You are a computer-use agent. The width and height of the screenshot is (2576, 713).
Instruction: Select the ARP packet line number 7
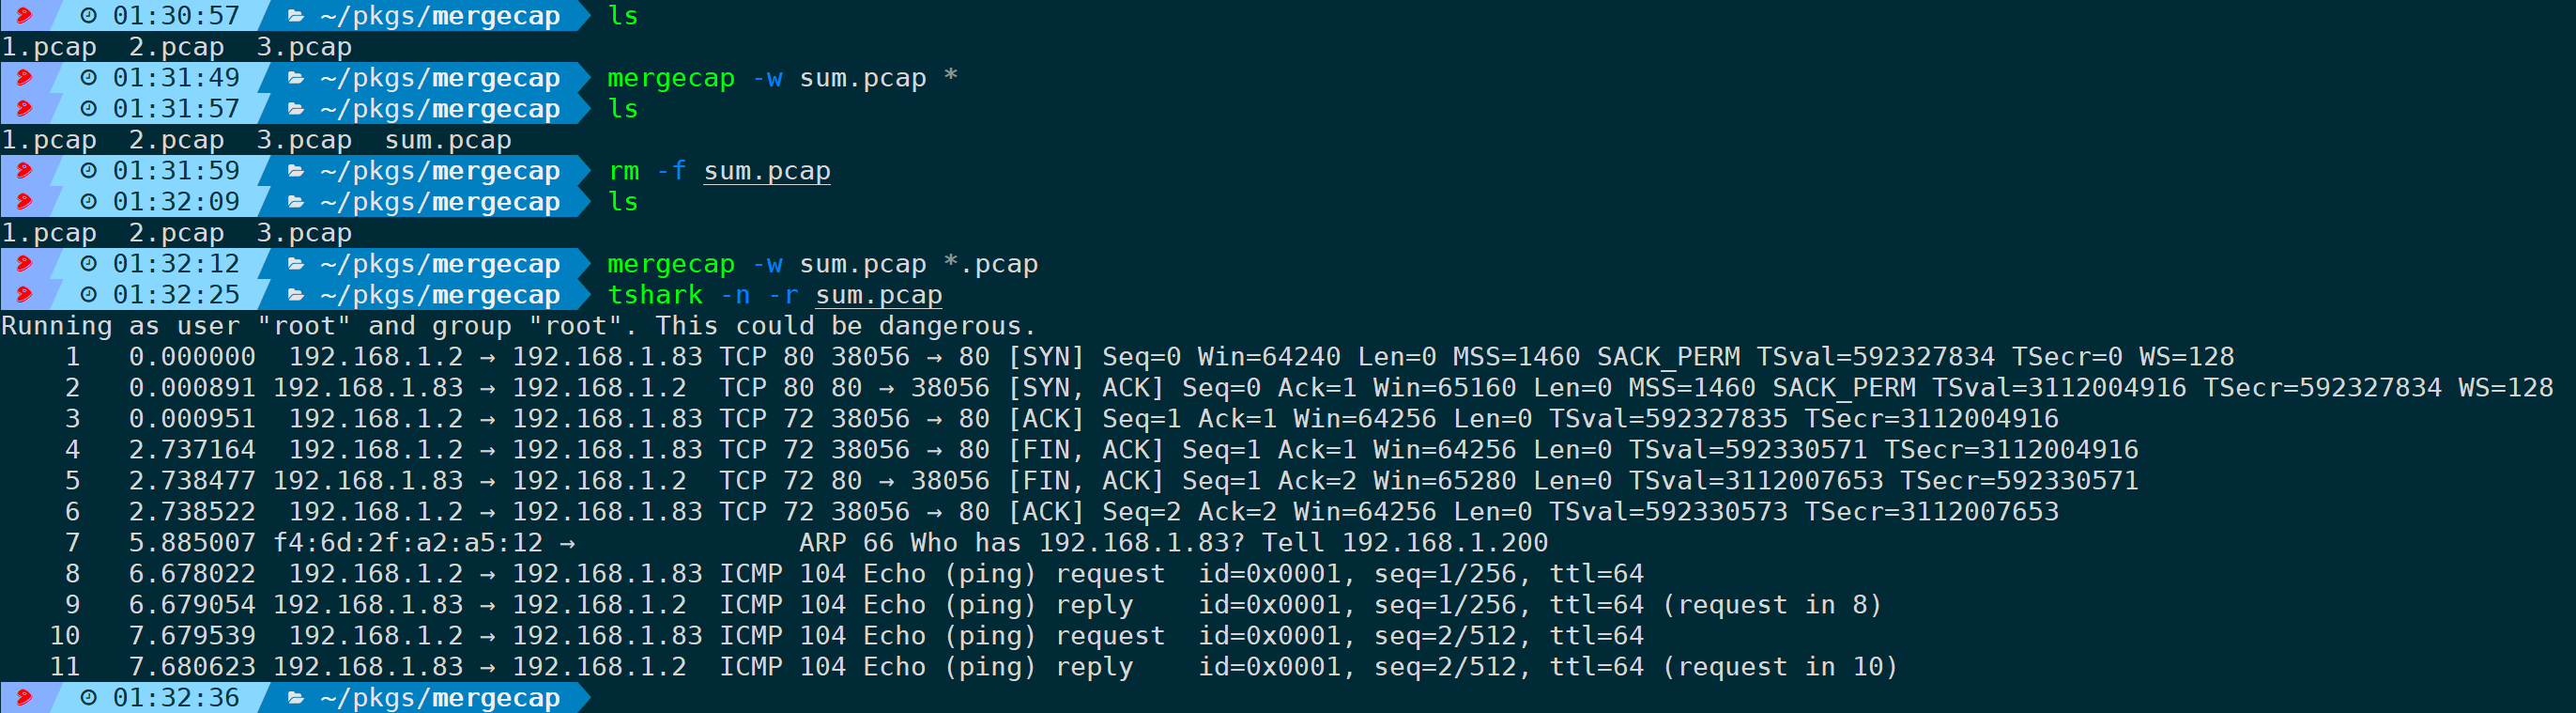(x=72, y=543)
